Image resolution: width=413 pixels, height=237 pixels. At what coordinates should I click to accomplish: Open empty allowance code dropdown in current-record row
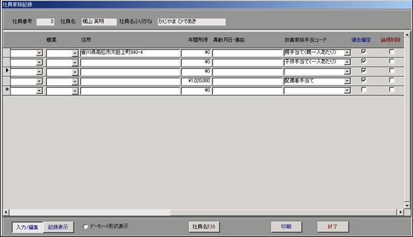pyautogui.click(x=347, y=72)
